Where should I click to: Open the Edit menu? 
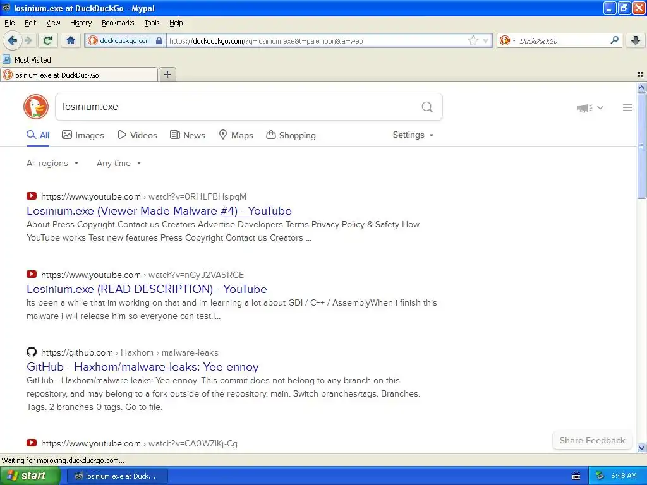30,23
